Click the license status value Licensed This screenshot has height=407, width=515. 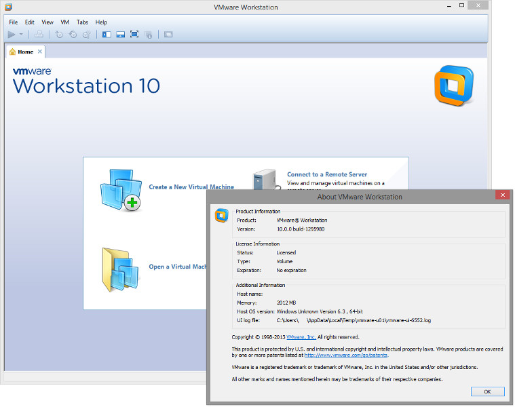(x=286, y=253)
